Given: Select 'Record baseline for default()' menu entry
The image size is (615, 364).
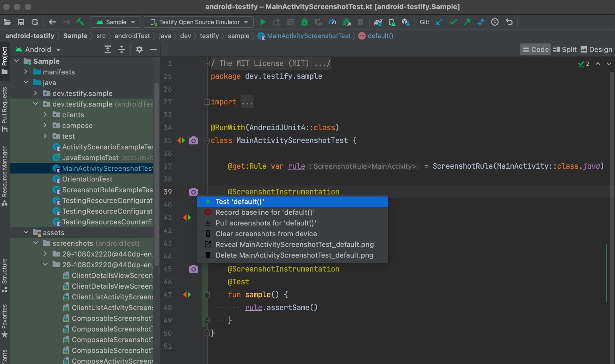Looking at the screenshot, I should click(265, 212).
